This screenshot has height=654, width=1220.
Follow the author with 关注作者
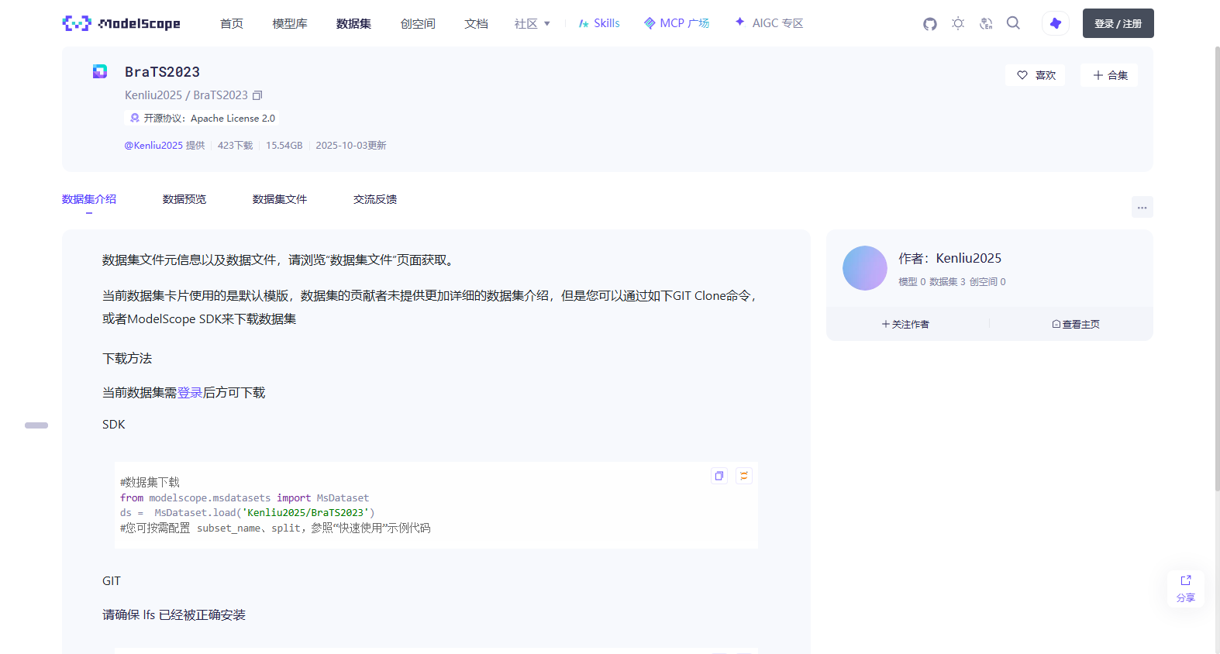point(905,324)
